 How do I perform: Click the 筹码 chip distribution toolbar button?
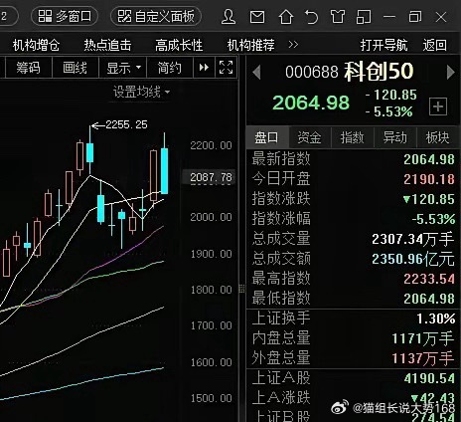(x=29, y=68)
